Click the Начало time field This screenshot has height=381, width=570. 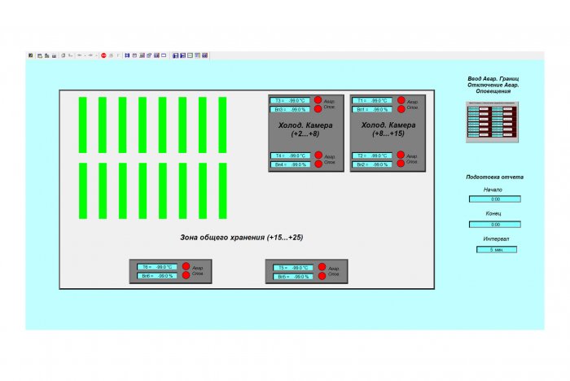click(x=495, y=199)
